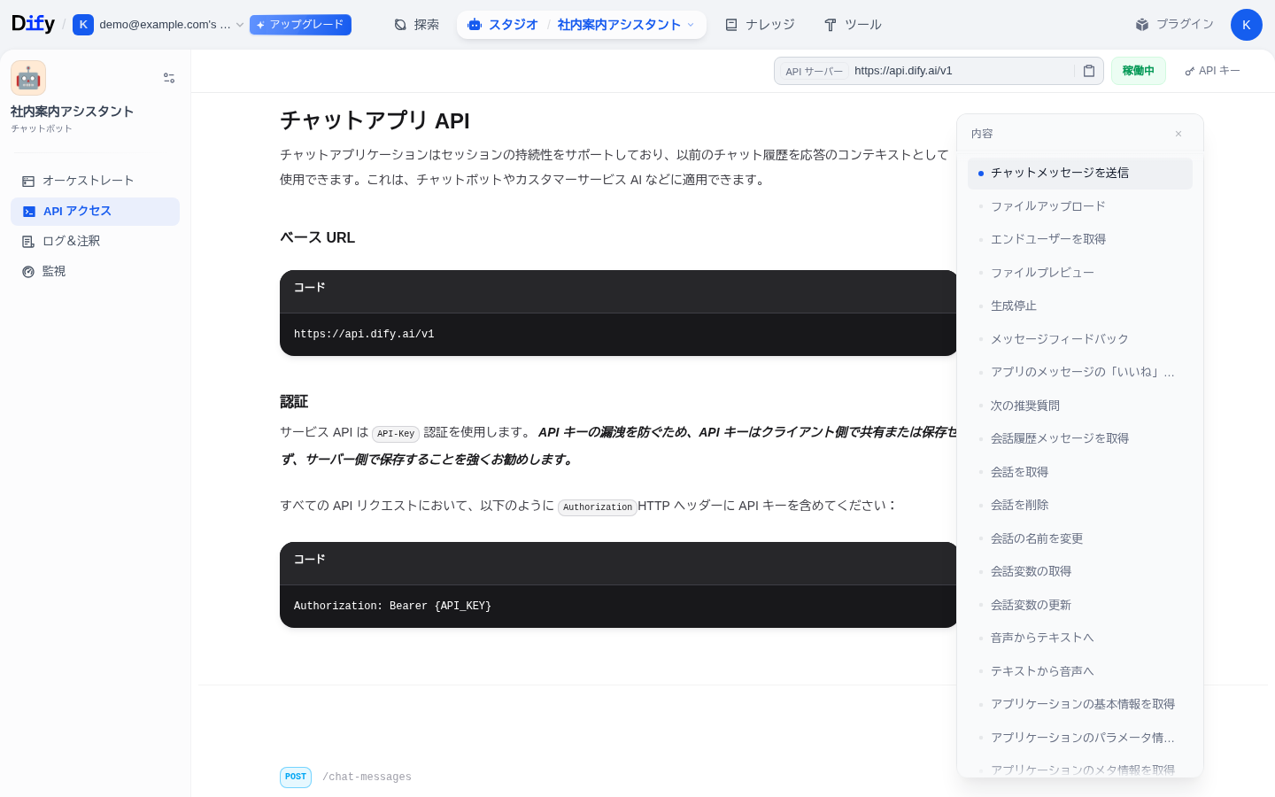Screen dimensions: 1275x797
Task: Click the ナレッジ book icon
Action: pos(731,25)
